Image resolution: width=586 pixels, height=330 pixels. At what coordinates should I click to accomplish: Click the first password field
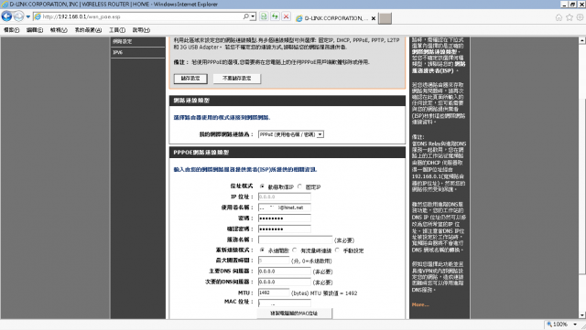(x=285, y=218)
